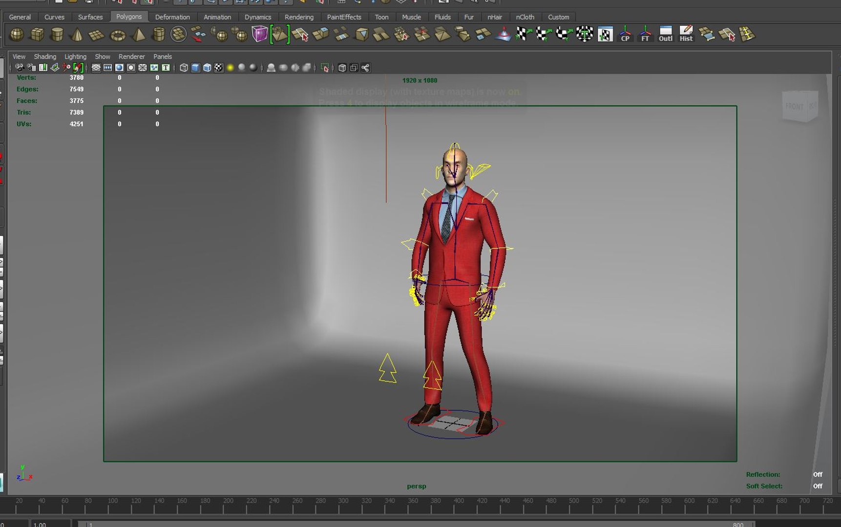
Task: Create a polygon cube from the shelf
Action: point(37,35)
